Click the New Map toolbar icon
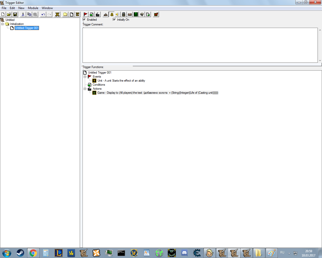This screenshot has width=322, height=258. [3, 14]
